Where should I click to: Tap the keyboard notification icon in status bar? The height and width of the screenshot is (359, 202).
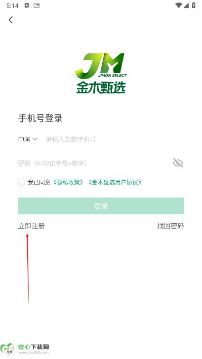click(27, 5)
